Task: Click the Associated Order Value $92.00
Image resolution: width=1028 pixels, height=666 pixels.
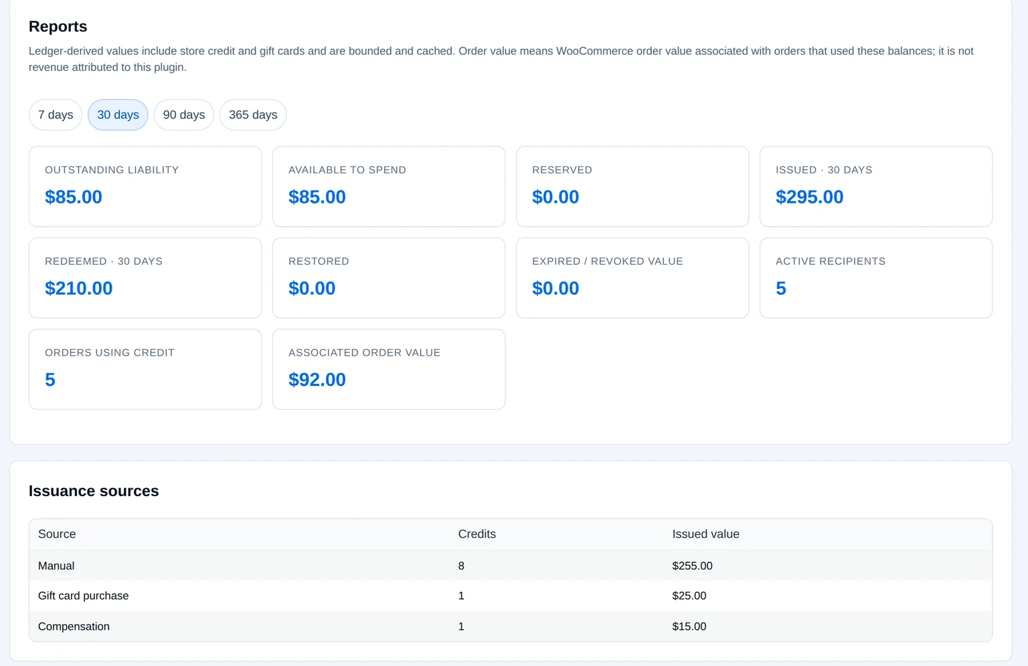Action: coord(317,380)
